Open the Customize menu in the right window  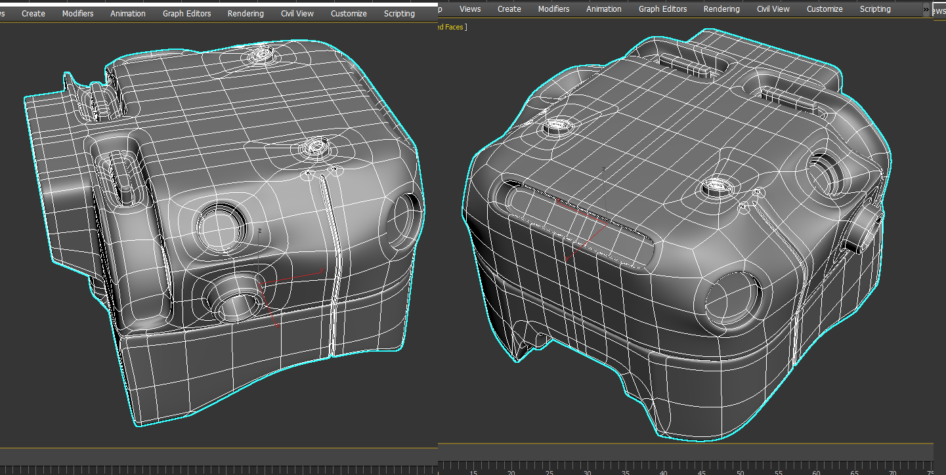point(825,9)
